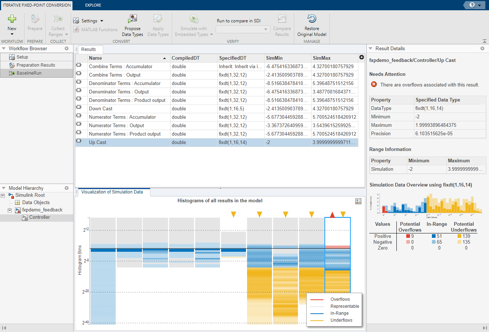Collapse the Model Hierarchy panel triangle
The image size is (489, 332).
coord(4,188)
